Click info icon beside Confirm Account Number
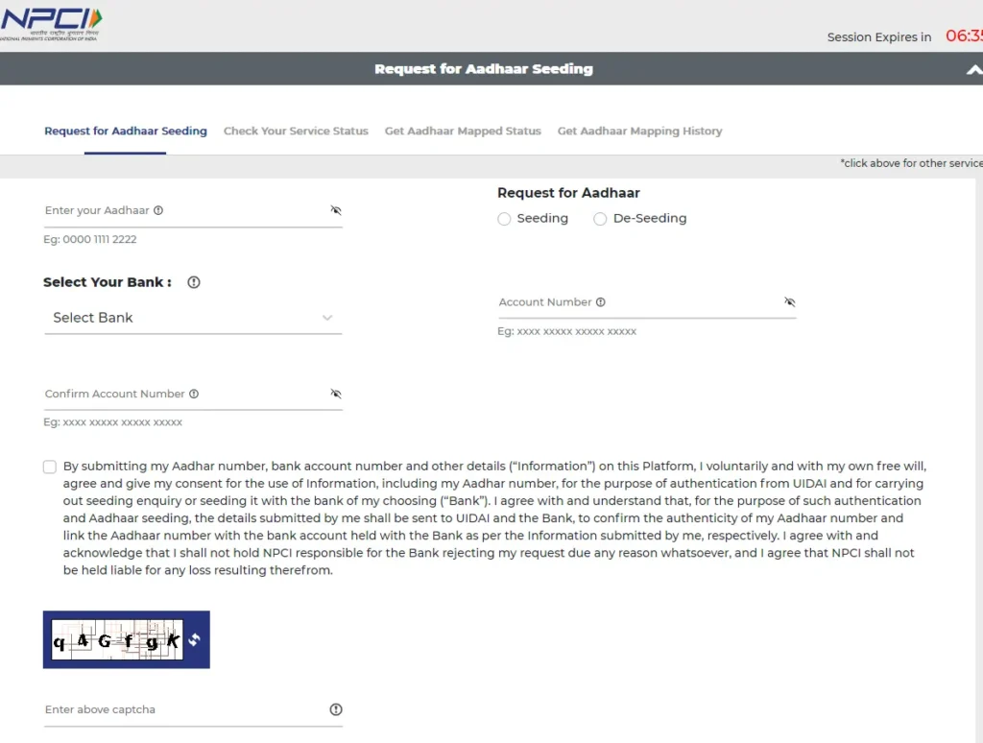This screenshot has height=743, width=983. pyautogui.click(x=194, y=394)
